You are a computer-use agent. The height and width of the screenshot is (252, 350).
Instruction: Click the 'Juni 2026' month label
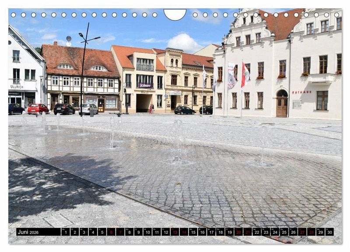point(28,232)
